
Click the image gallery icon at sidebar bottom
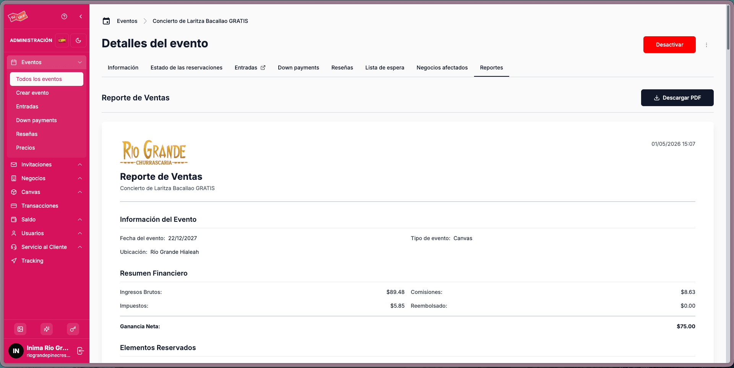tap(20, 329)
